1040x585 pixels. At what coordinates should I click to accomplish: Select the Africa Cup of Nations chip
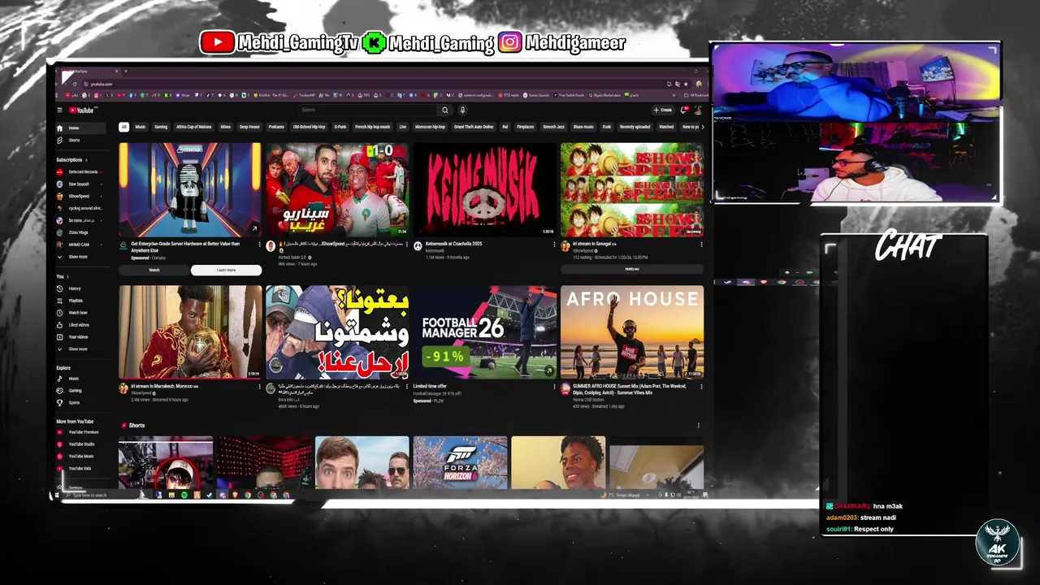click(194, 127)
